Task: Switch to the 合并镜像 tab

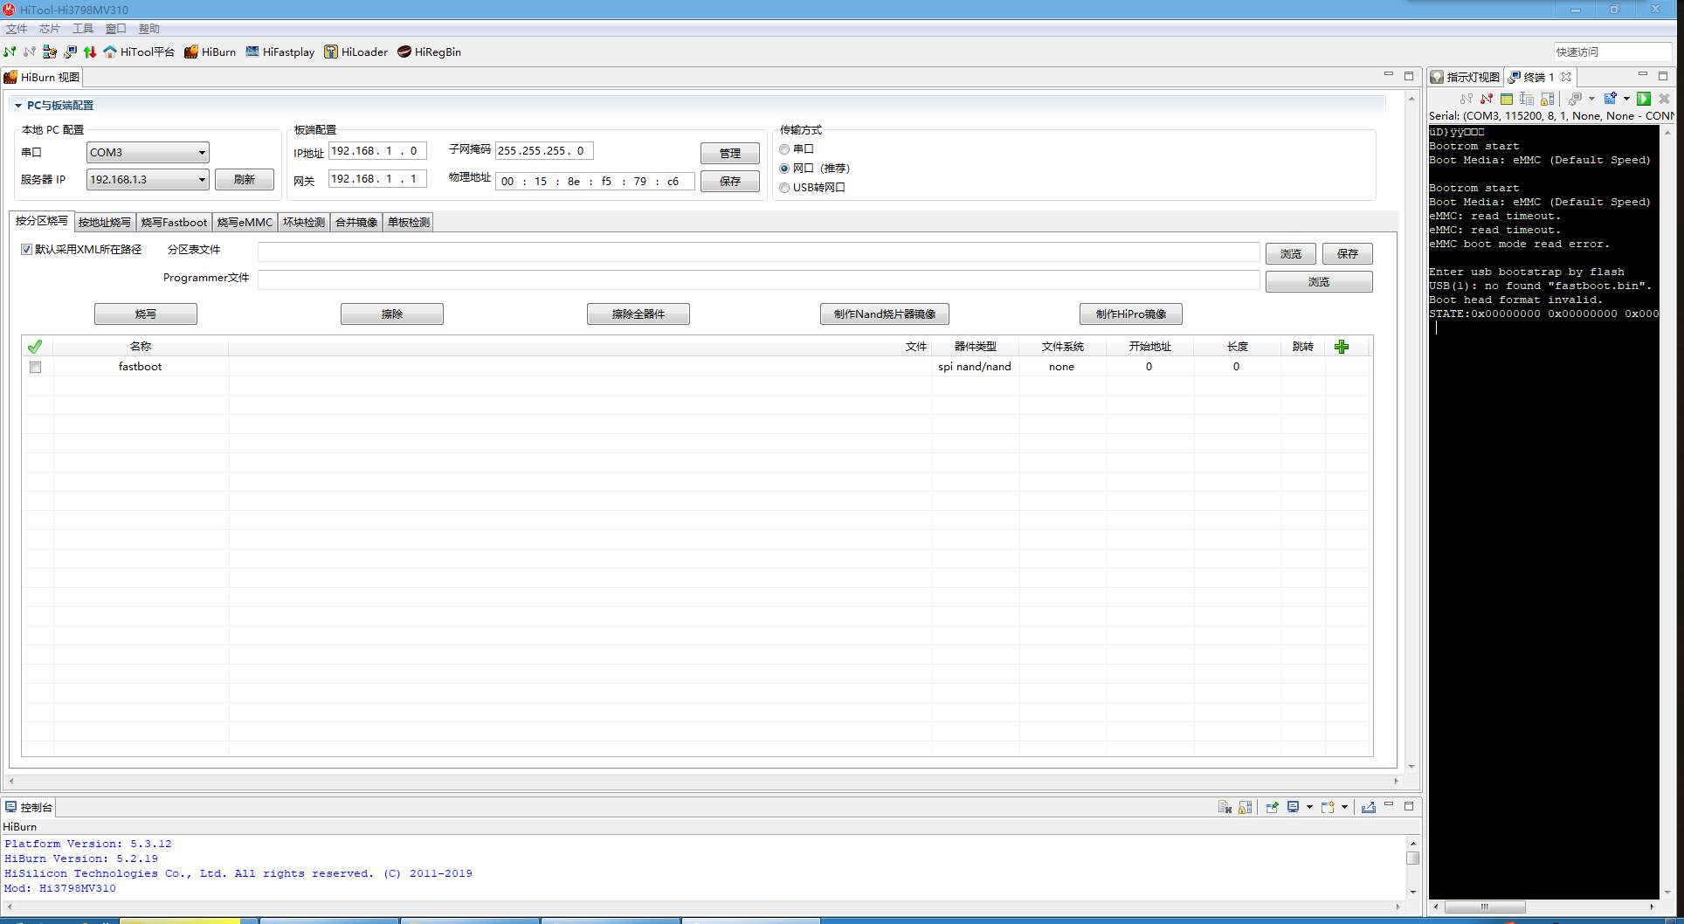Action: pyautogui.click(x=356, y=223)
